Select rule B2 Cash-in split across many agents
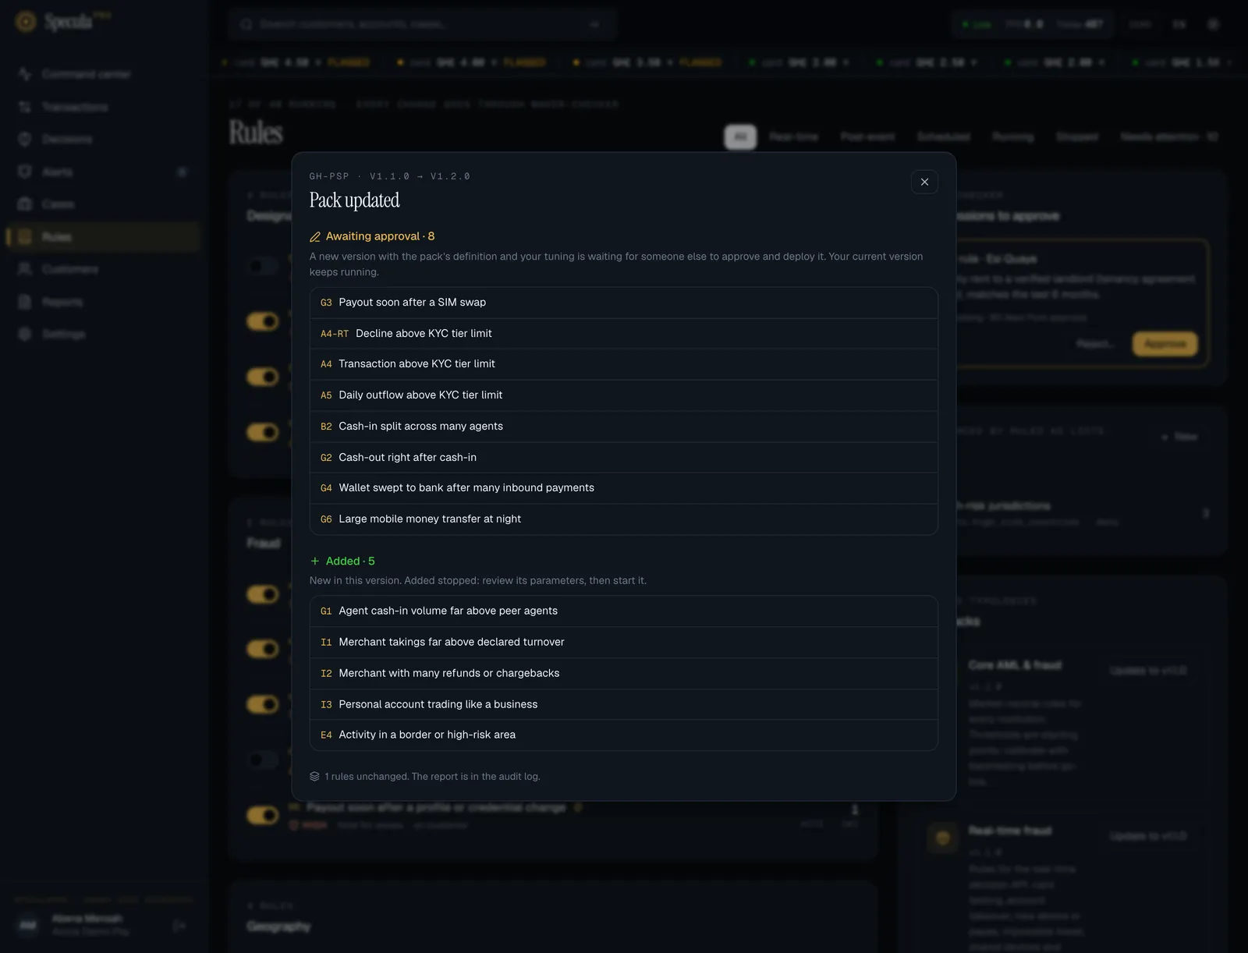This screenshot has width=1248, height=953. [623, 427]
